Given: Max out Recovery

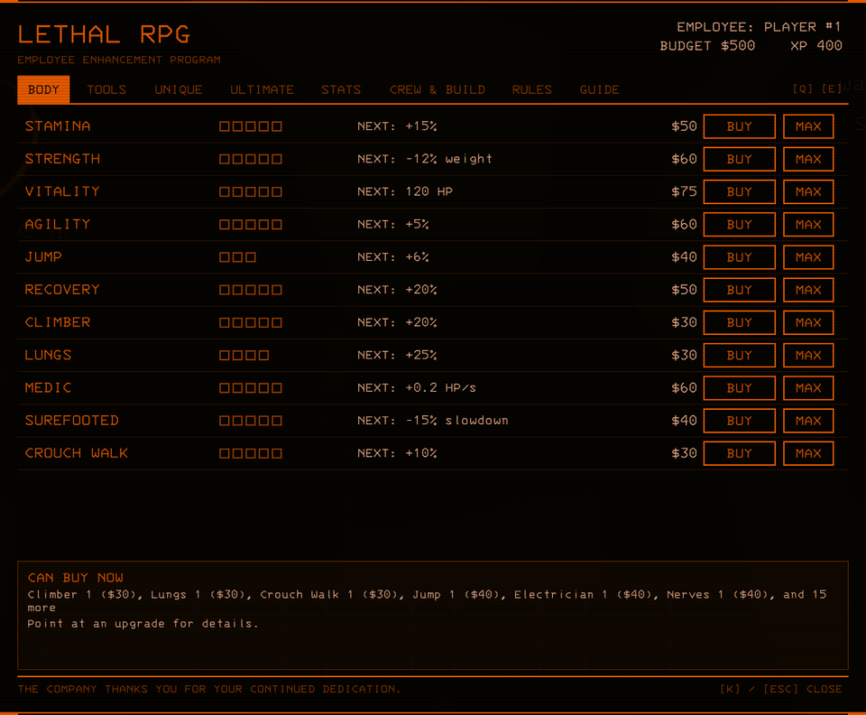Looking at the screenshot, I should [808, 290].
